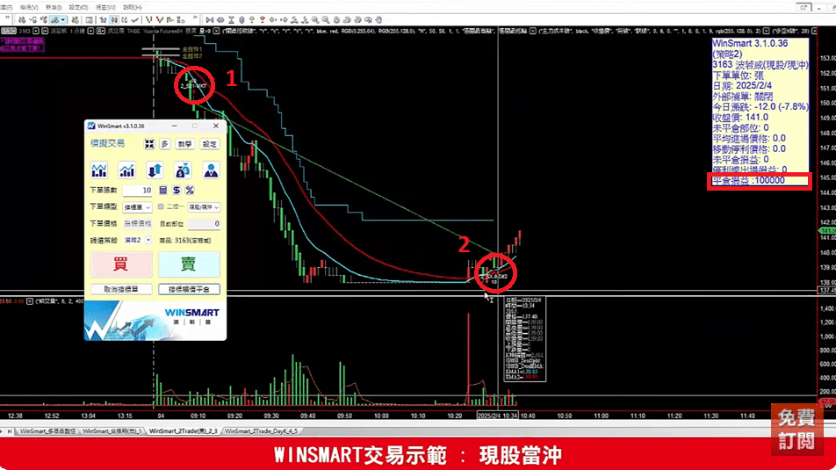Open the line-and-bar chart icon in WinSmart
This screenshot has height=470, width=836.
[99, 170]
